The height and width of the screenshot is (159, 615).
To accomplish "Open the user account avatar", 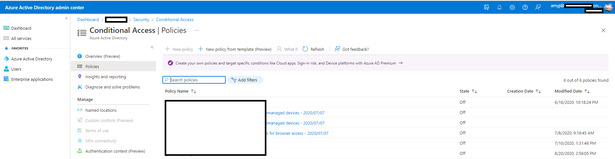I will pos(609,7).
